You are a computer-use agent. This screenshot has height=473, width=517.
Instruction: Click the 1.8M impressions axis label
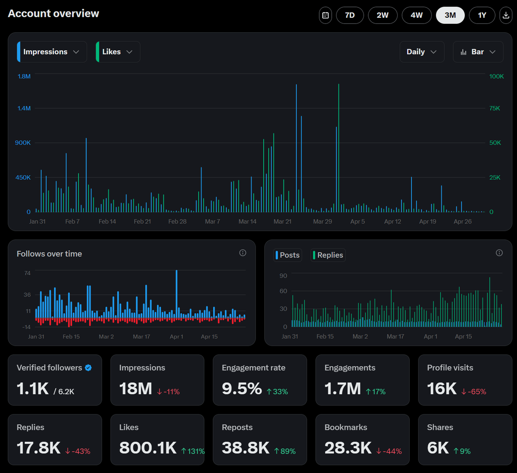coord(24,76)
